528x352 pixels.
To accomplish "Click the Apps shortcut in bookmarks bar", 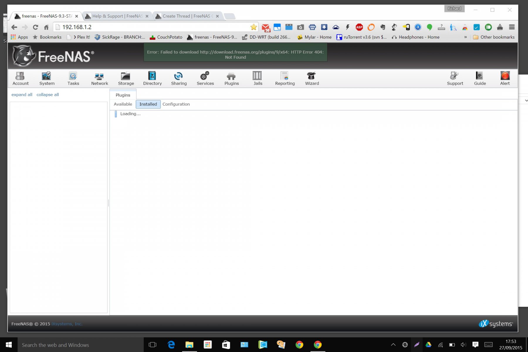I will point(19,37).
